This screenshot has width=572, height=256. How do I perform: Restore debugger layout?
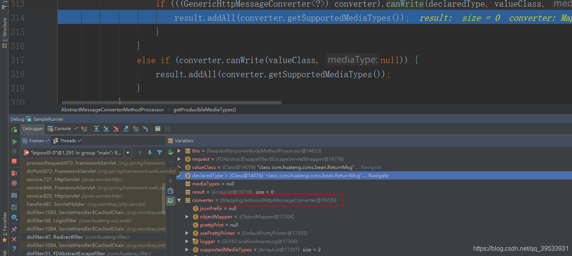pyautogui.click(x=14, y=207)
